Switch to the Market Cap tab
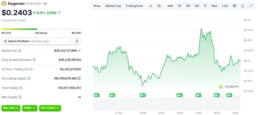The height and width of the screenshot is (115, 258). click(x=113, y=6)
